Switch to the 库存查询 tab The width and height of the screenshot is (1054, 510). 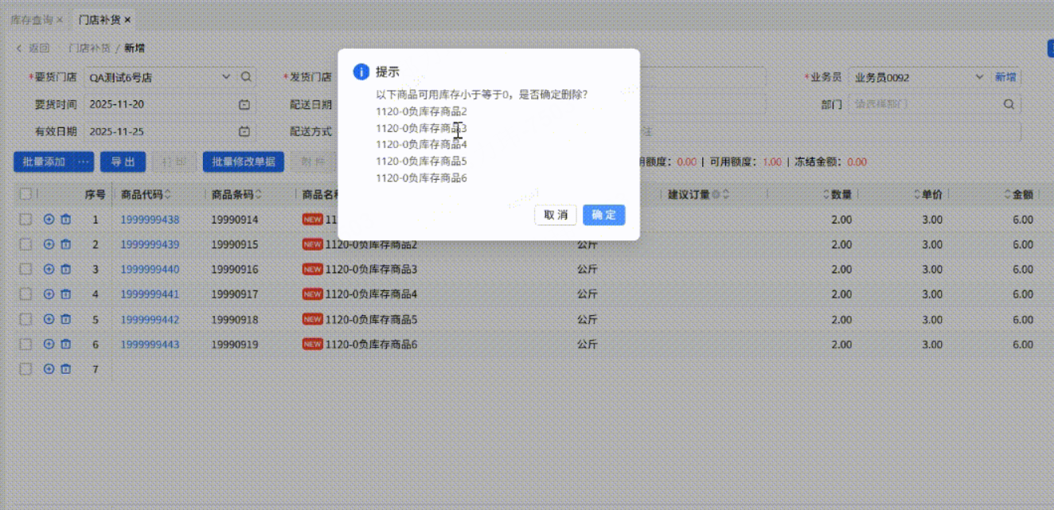coord(32,19)
